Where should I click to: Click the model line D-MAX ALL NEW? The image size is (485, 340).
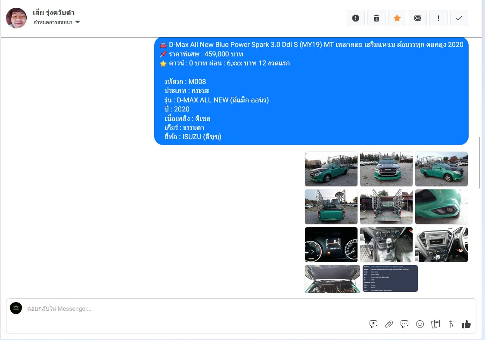tap(217, 100)
